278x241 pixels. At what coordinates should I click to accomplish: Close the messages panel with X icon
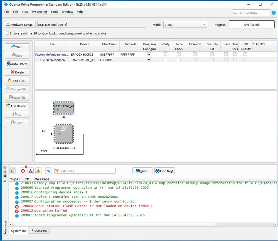[5, 168]
